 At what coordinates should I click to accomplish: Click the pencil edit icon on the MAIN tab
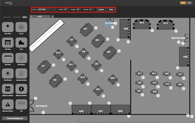[31, 17]
